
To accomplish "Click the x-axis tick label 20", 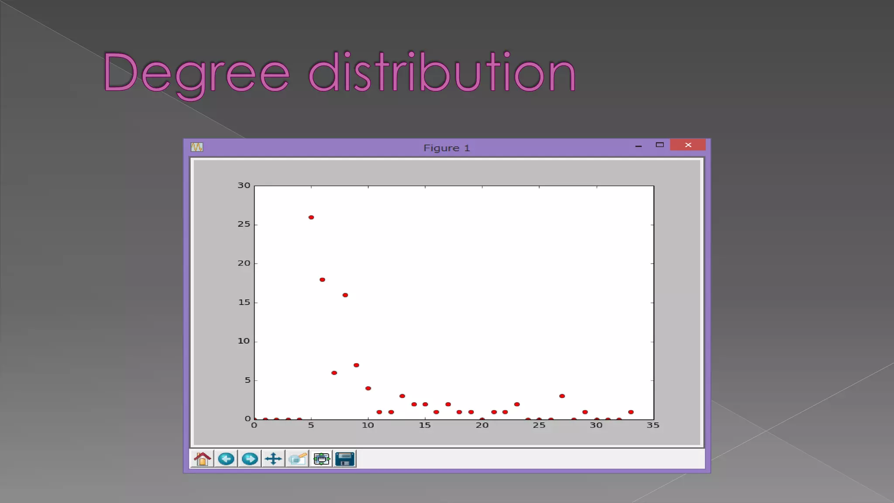I will pyautogui.click(x=482, y=425).
